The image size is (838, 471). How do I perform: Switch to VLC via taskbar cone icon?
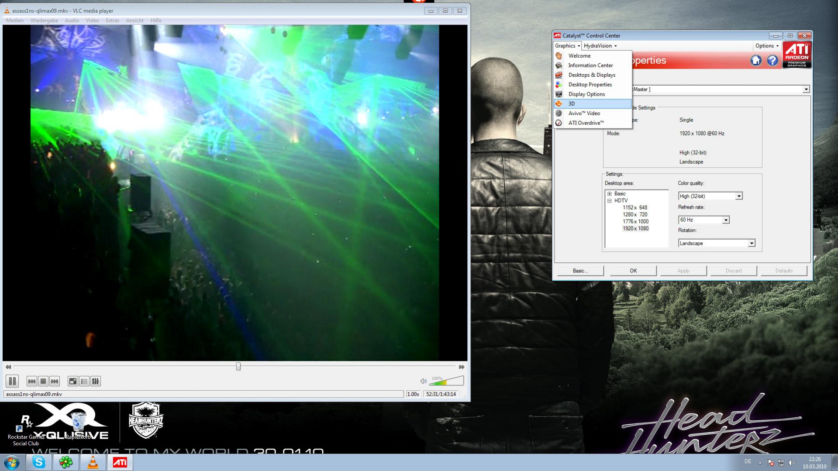(x=93, y=463)
